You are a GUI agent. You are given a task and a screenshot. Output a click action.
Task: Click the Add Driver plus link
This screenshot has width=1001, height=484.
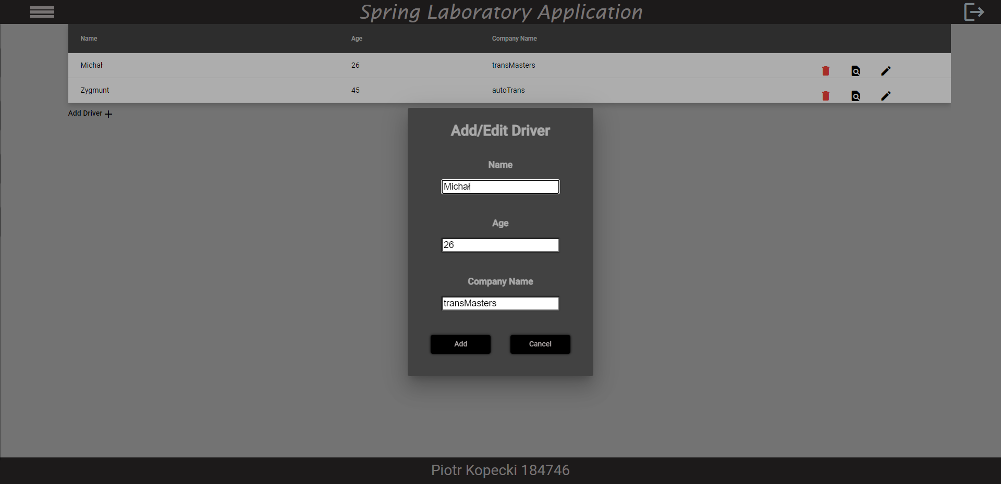tap(90, 113)
